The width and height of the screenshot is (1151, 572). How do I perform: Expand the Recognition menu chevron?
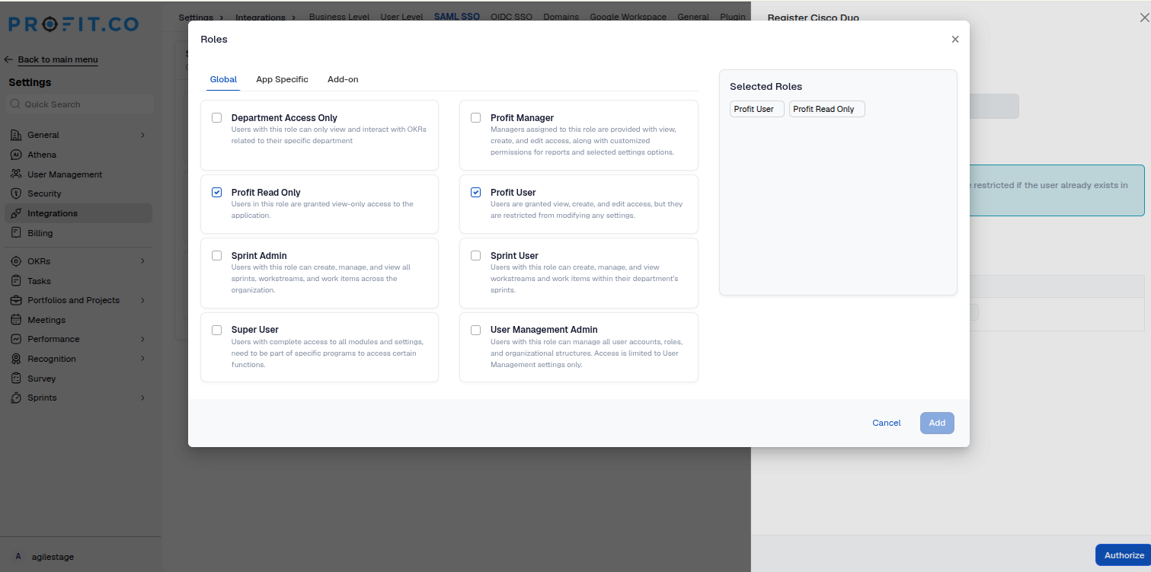tap(142, 359)
